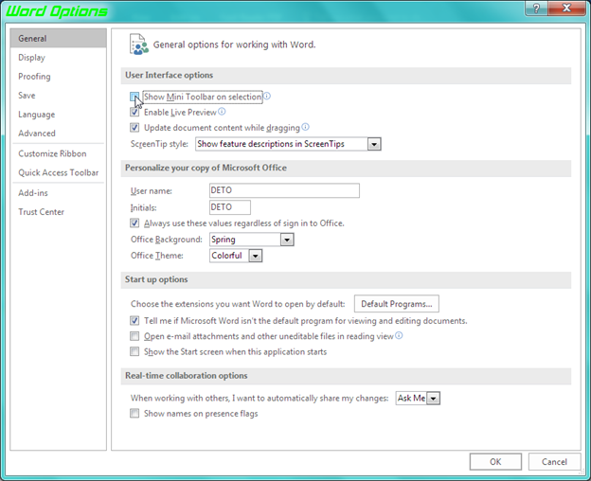Click the ScreenTip style label
The height and width of the screenshot is (481, 591).
tap(159, 144)
